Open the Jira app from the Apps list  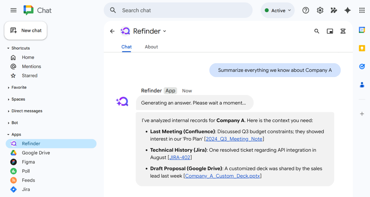tap(26, 189)
